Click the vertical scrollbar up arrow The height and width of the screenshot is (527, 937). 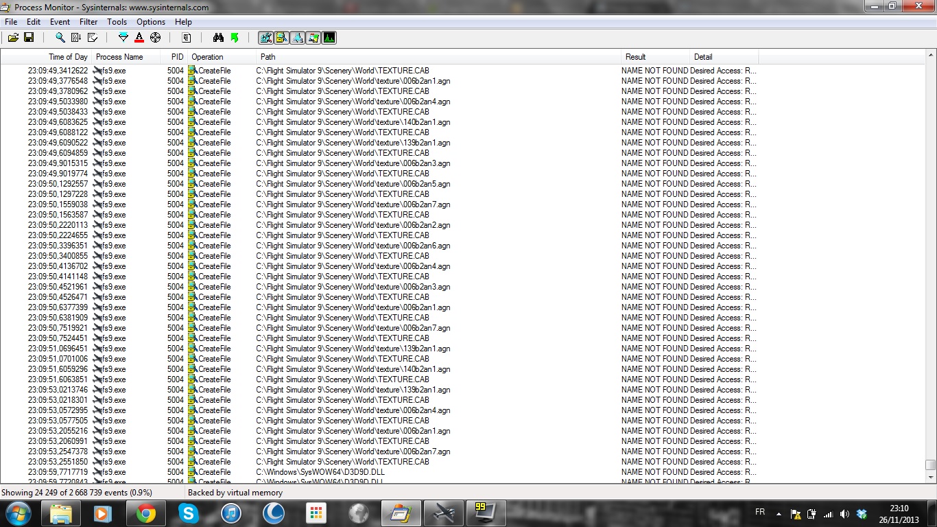(930, 55)
